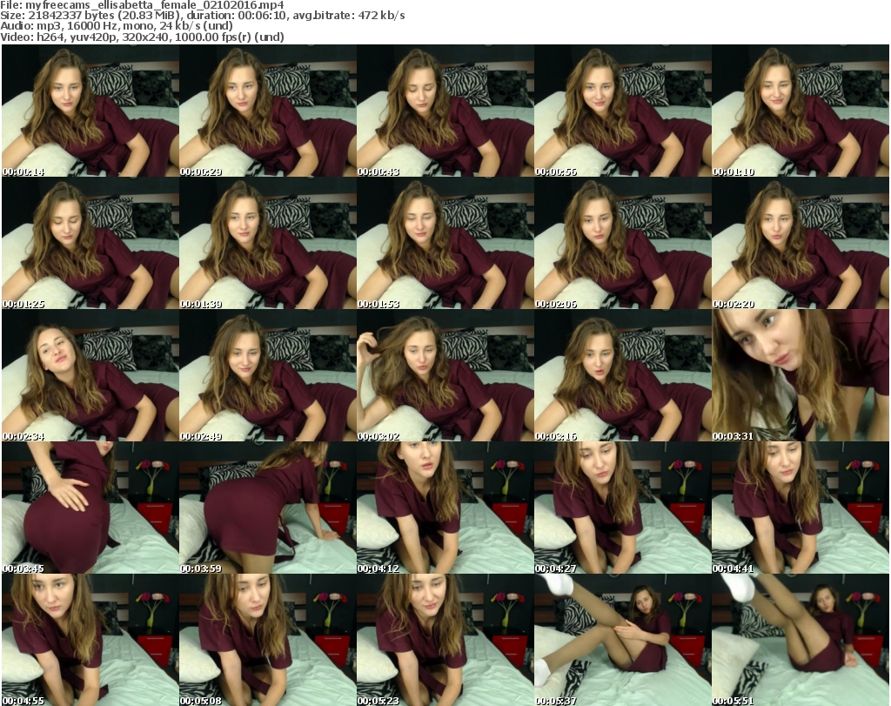Select the thumbnail marked 00:03:02
The image size is (891, 706).
(x=445, y=376)
